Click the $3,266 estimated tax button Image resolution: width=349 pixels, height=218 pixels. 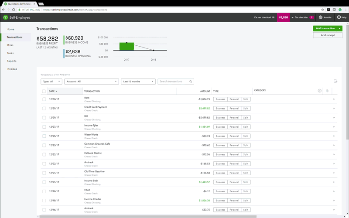283,17
